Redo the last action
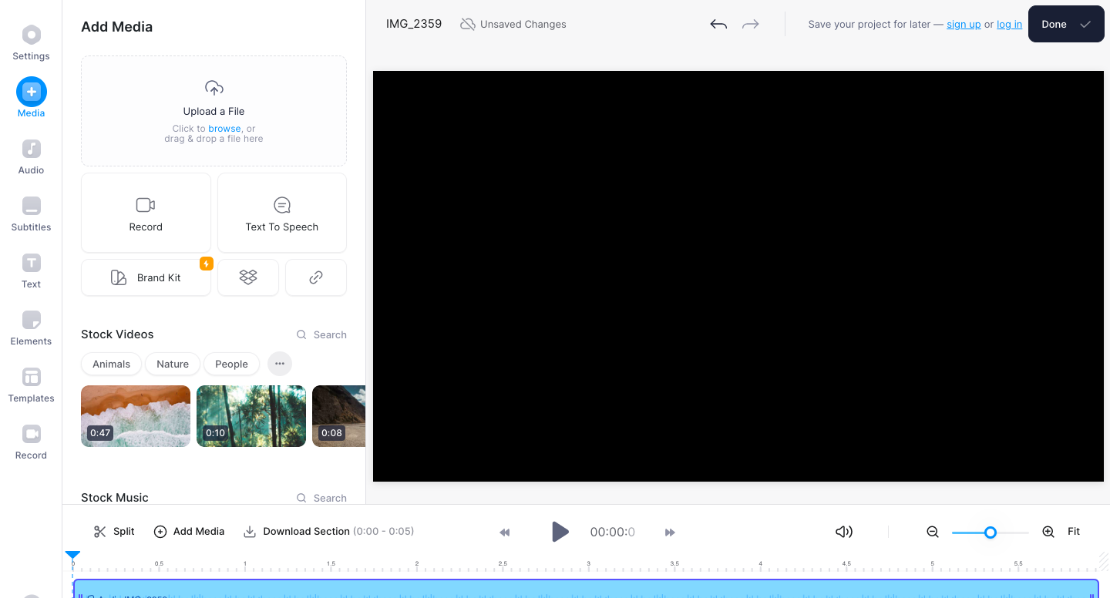The height and width of the screenshot is (598, 1110). (x=751, y=24)
